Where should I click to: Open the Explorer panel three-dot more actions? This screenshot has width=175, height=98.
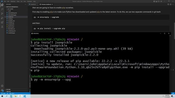25,4
